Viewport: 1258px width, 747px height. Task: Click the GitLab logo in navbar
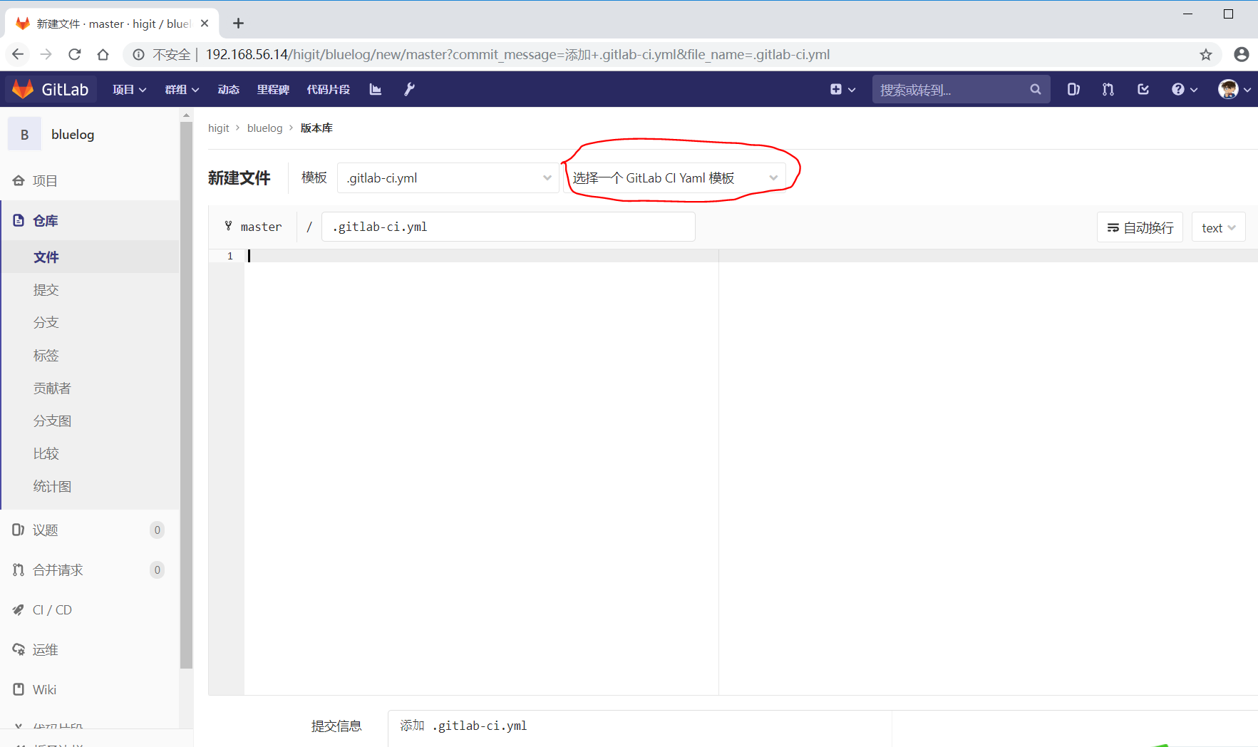[51, 89]
